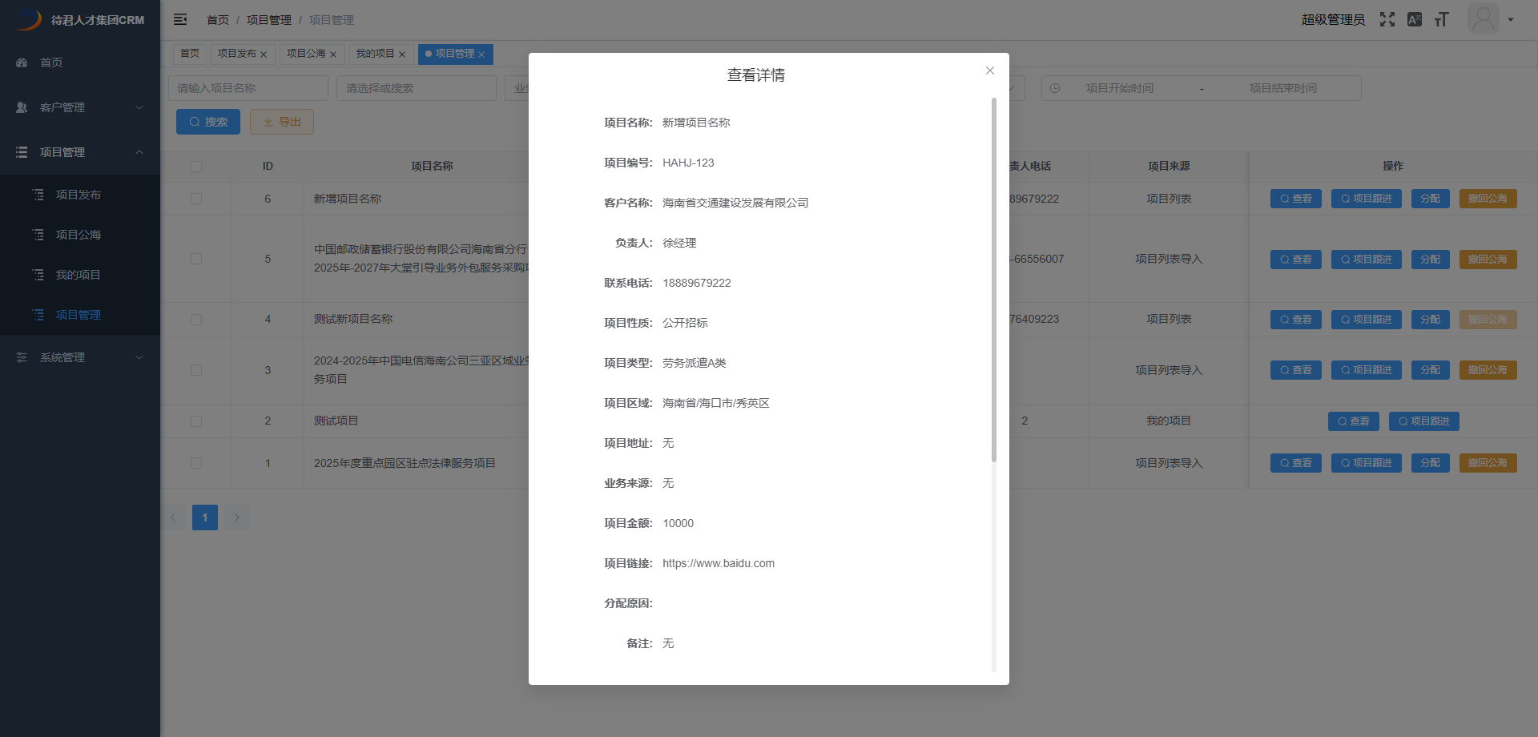This screenshot has height=737, width=1538.
Task: Click 分配 button for row ID 4
Action: tap(1431, 320)
